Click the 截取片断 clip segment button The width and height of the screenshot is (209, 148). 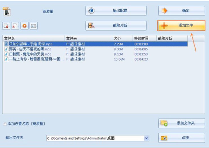pyautogui.click(x=116, y=25)
